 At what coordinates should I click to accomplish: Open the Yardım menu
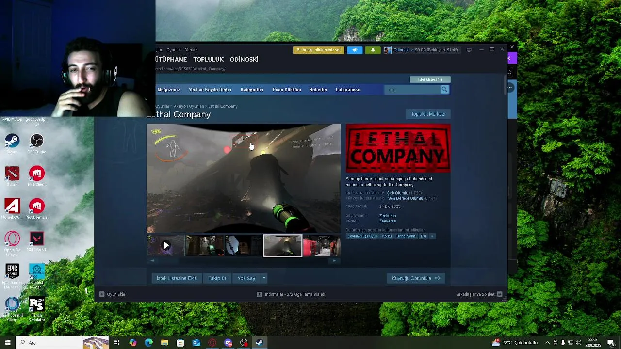click(191, 50)
